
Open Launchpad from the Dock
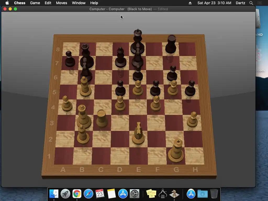65,194
